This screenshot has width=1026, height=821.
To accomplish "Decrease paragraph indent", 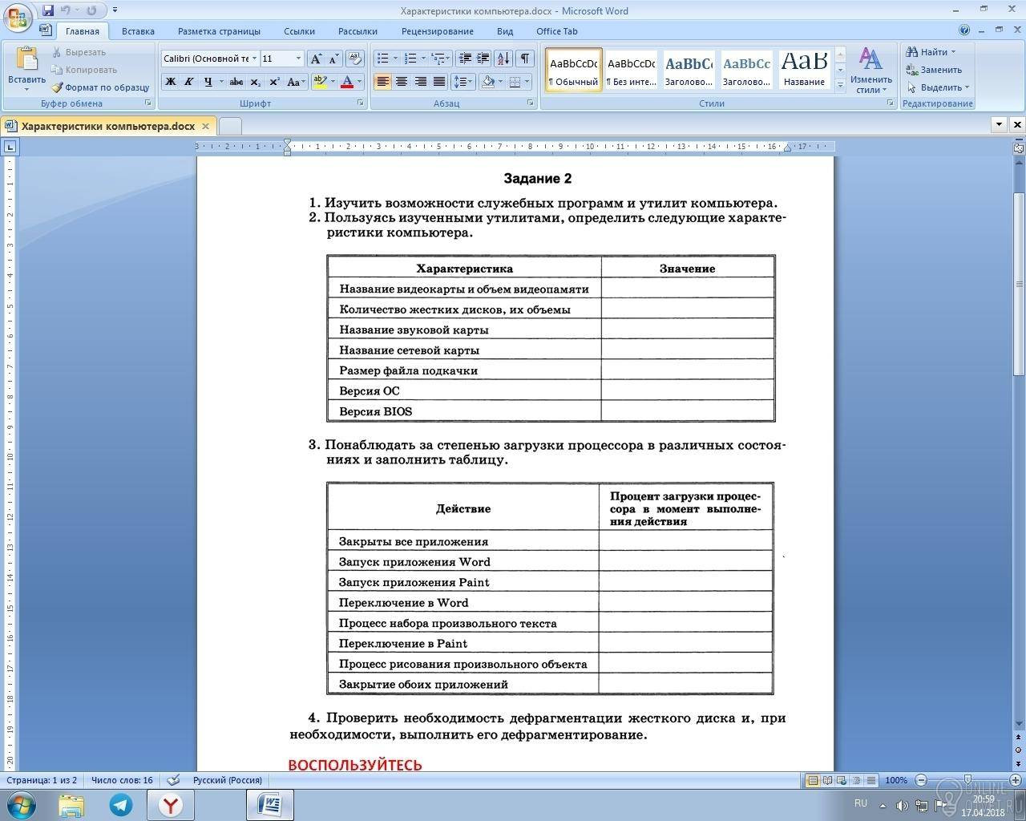I will pyautogui.click(x=464, y=59).
